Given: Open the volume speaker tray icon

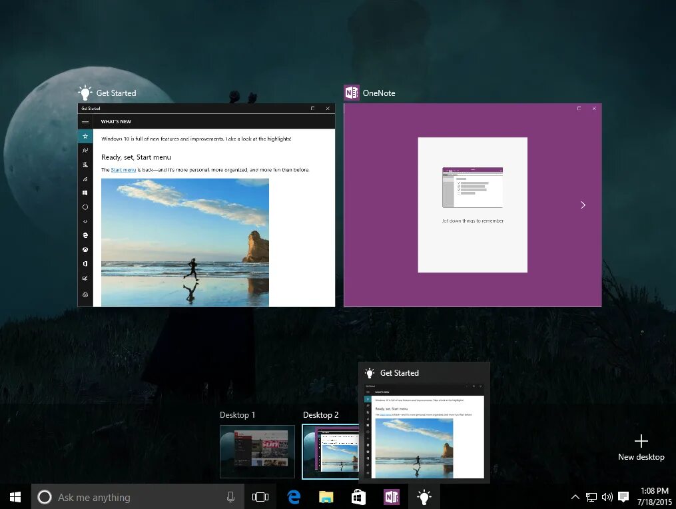Looking at the screenshot, I should [607, 497].
